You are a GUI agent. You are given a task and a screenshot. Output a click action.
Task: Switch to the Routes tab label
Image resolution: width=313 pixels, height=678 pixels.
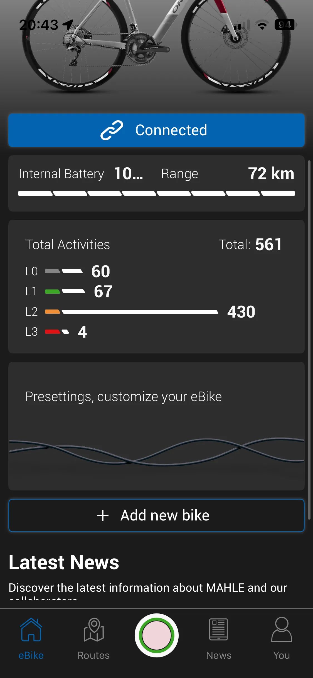(93, 655)
